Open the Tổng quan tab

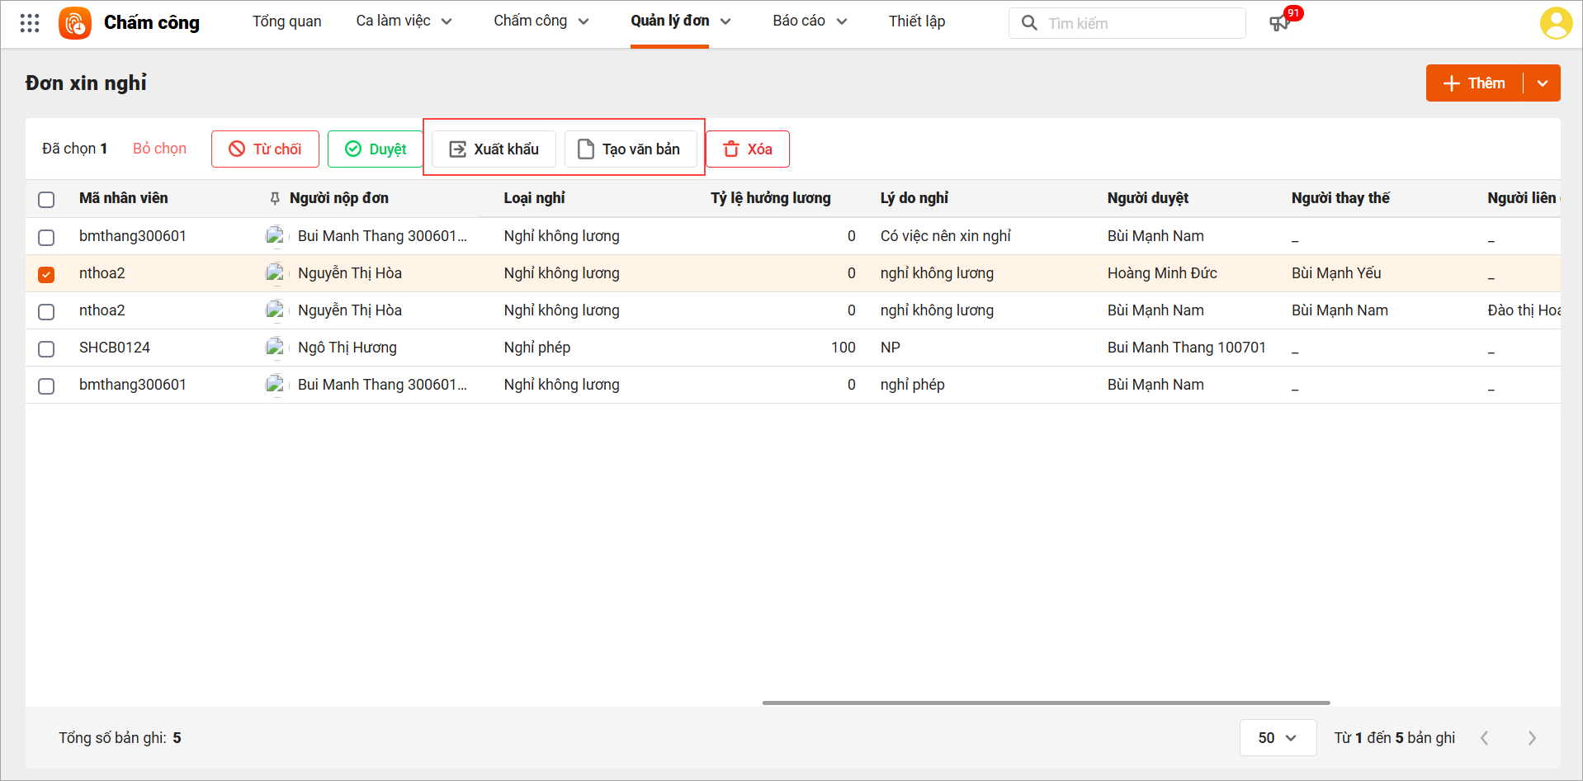[286, 21]
